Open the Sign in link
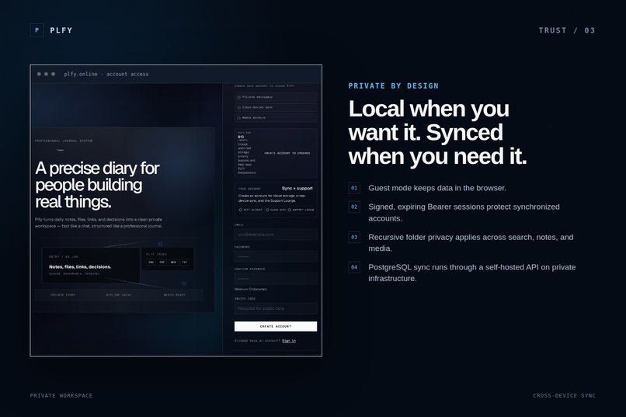Viewport: 626px width, 417px height. point(289,341)
